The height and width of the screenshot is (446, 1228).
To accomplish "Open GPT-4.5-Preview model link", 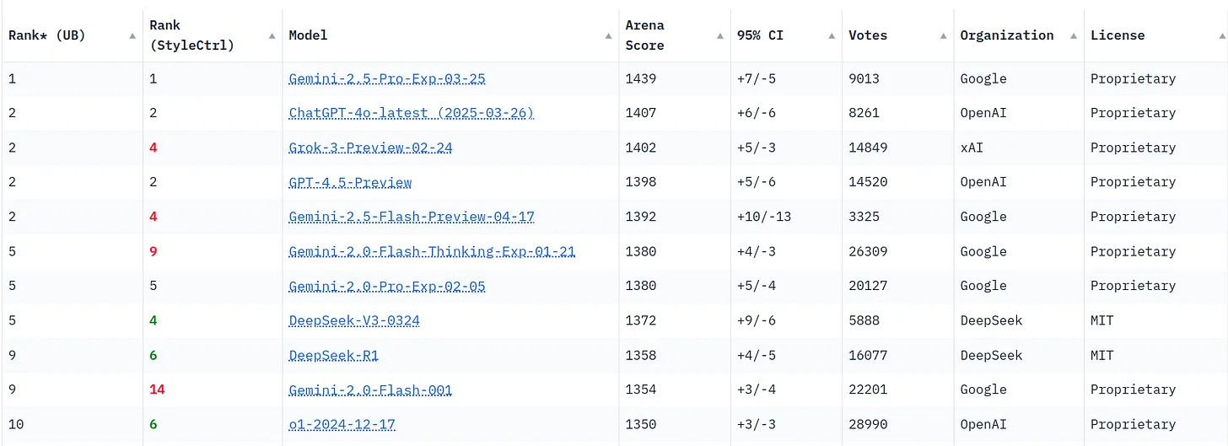I will (350, 182).
